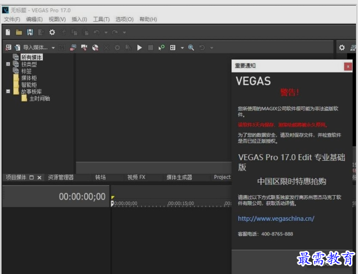Image resolution: width=358 pixels, height=274 pixels.
Task: Open dropdown arrow beside the rotate icon
Action: (x=212, y=48)
